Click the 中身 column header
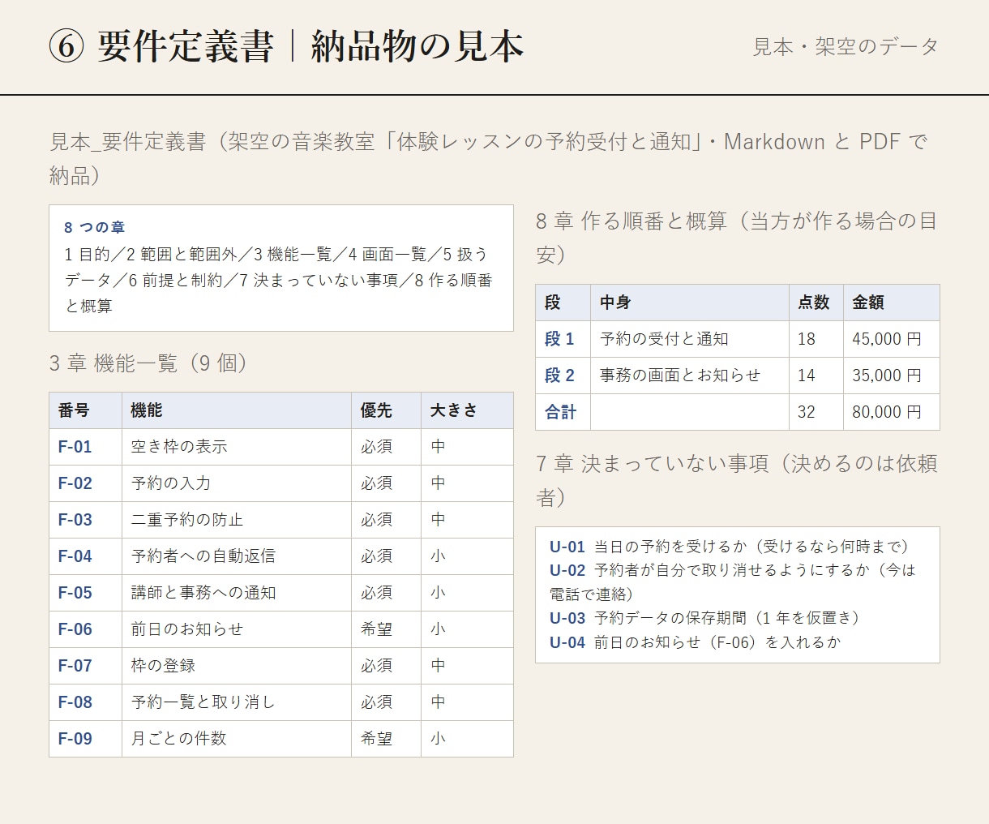This screenshot has height=824, width=989. pyautogui.click(x=690, y=303)
